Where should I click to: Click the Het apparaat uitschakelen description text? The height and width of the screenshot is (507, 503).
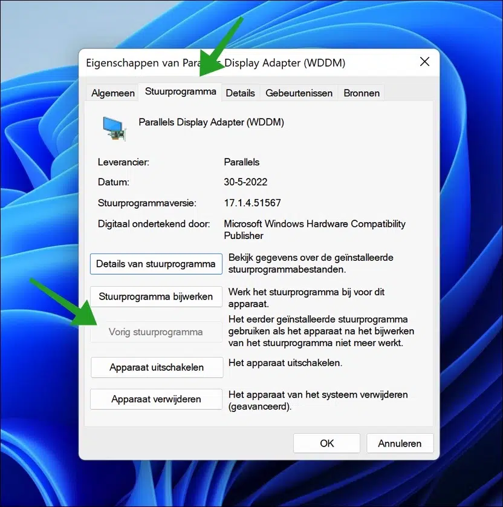pyautogui.click(x=285, y=363)
